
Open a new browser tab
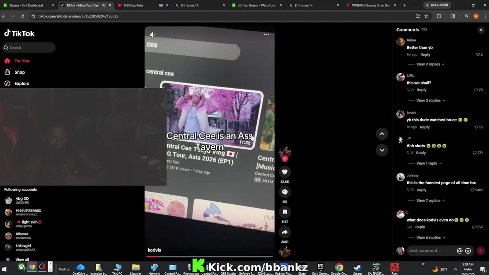click(x=404, y=5)
